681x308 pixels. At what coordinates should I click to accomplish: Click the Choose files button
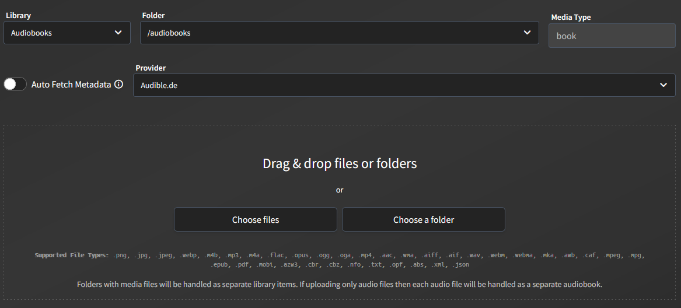pos(255,220)
